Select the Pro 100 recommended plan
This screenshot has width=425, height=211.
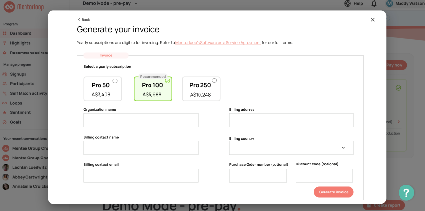[x=152, y=89]
